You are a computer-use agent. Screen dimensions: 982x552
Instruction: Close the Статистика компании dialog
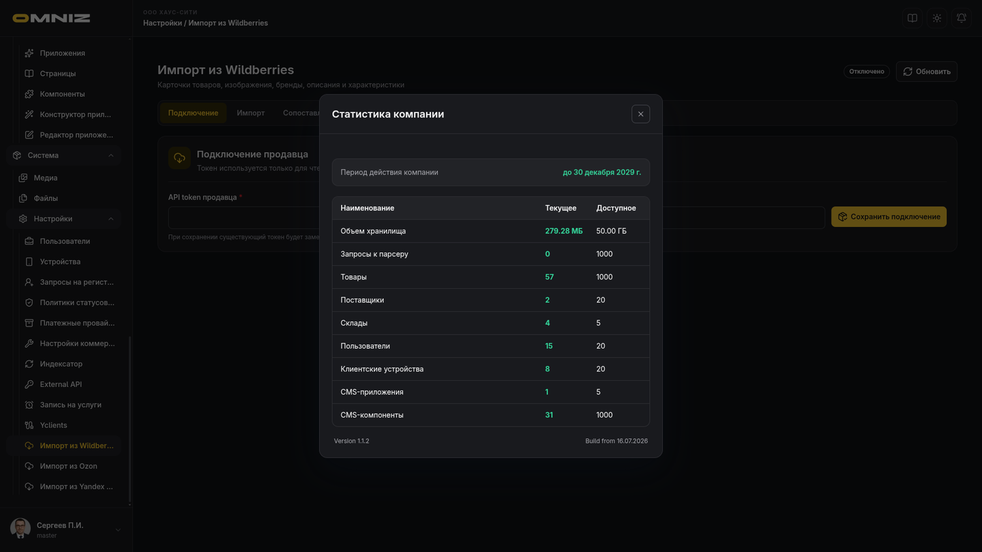(x=640, y=114)
